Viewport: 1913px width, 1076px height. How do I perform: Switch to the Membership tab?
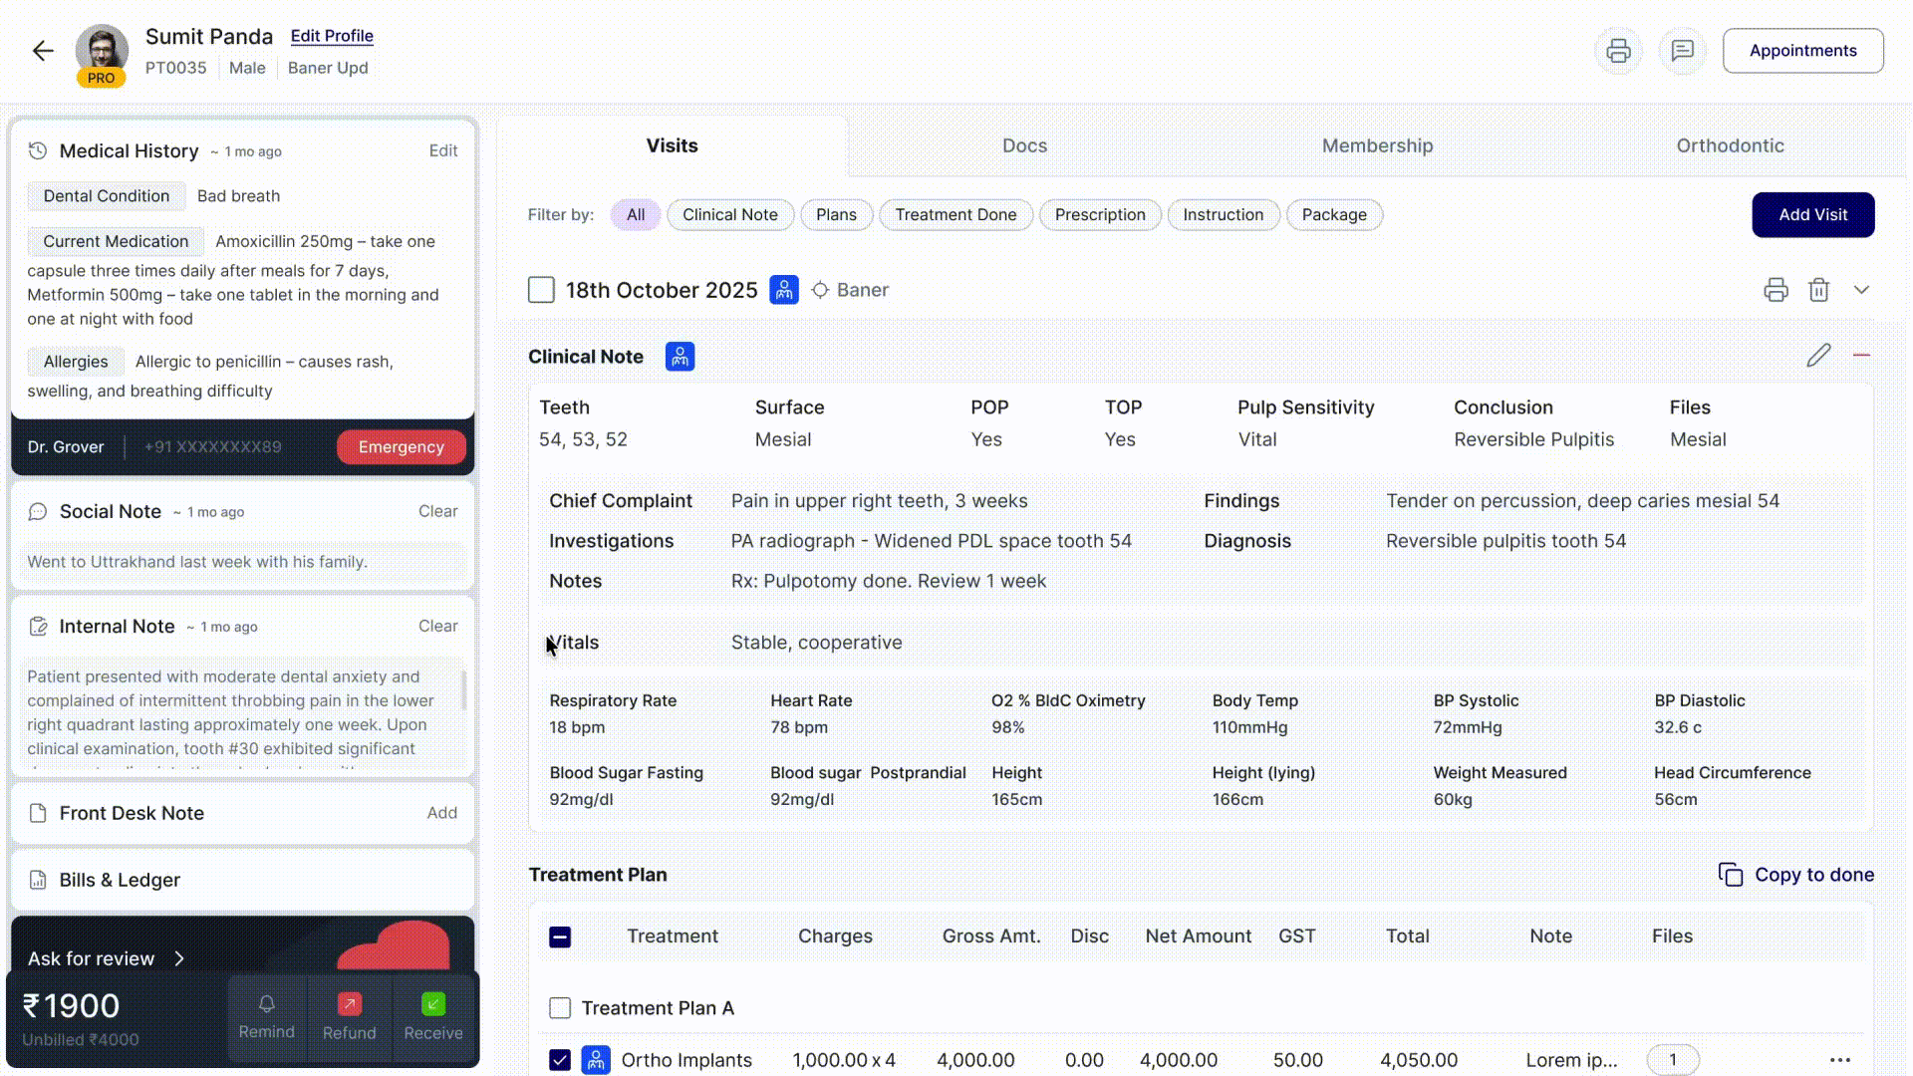(x=1377, y=145)
